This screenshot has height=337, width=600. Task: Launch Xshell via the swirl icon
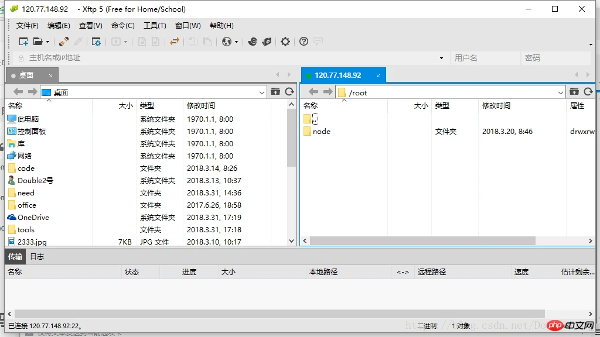(x=252, y=42)
